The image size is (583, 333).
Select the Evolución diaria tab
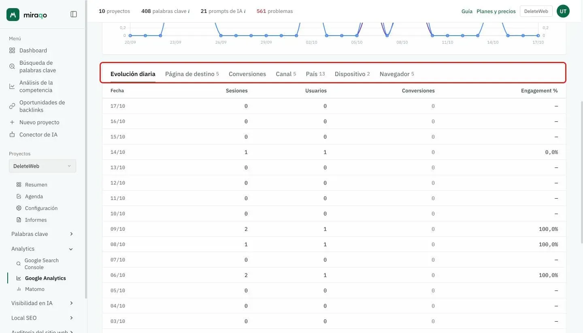[133, 74]
